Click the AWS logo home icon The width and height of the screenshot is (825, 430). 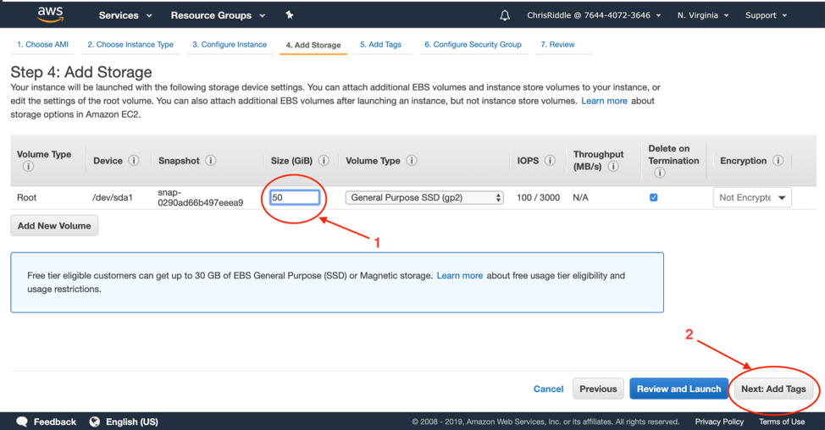tap(51, 14)
